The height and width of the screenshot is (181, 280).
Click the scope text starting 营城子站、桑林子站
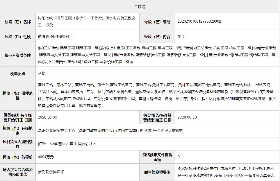pos(157,95)
